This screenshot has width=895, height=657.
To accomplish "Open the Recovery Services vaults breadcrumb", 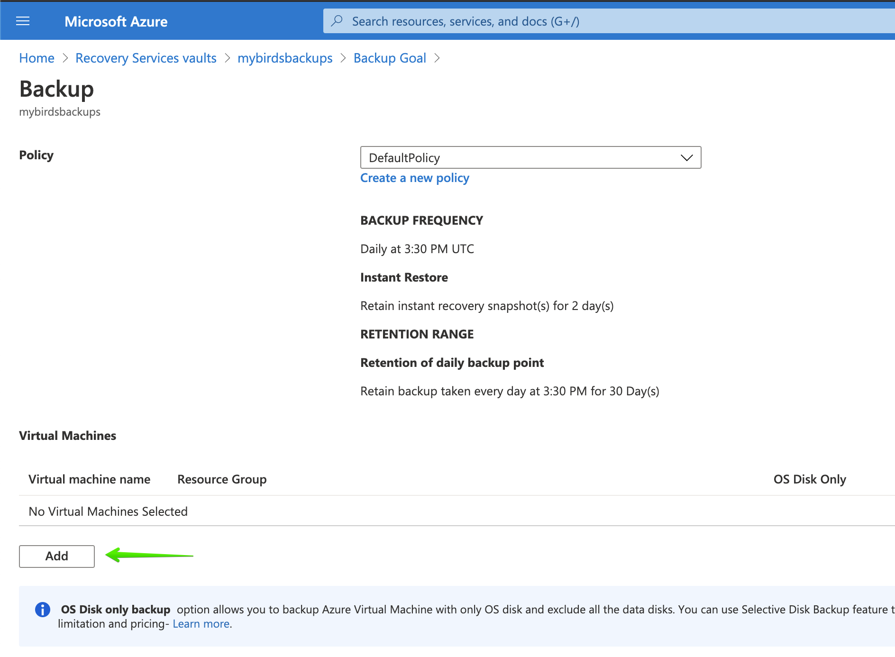I will (x=146, y=58).
